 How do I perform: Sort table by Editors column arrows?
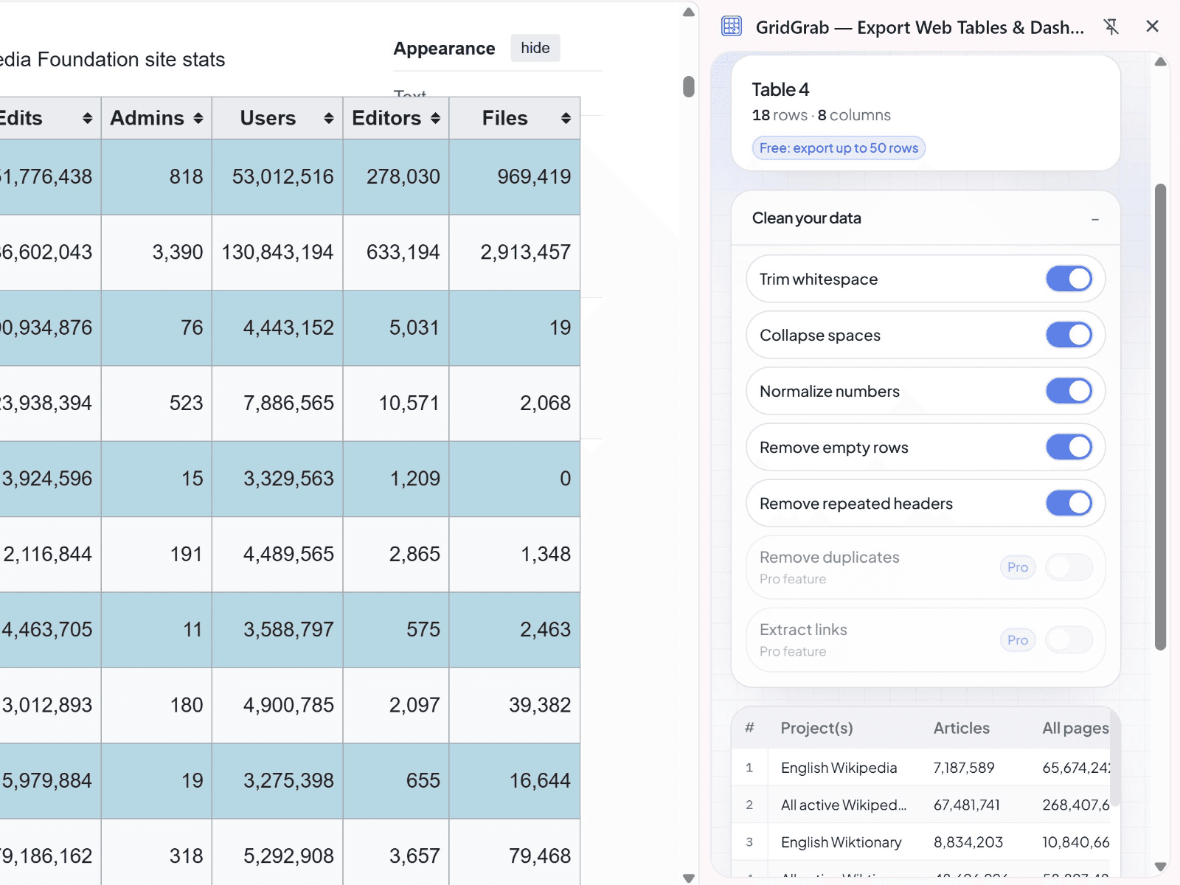[x=435, y=118]
